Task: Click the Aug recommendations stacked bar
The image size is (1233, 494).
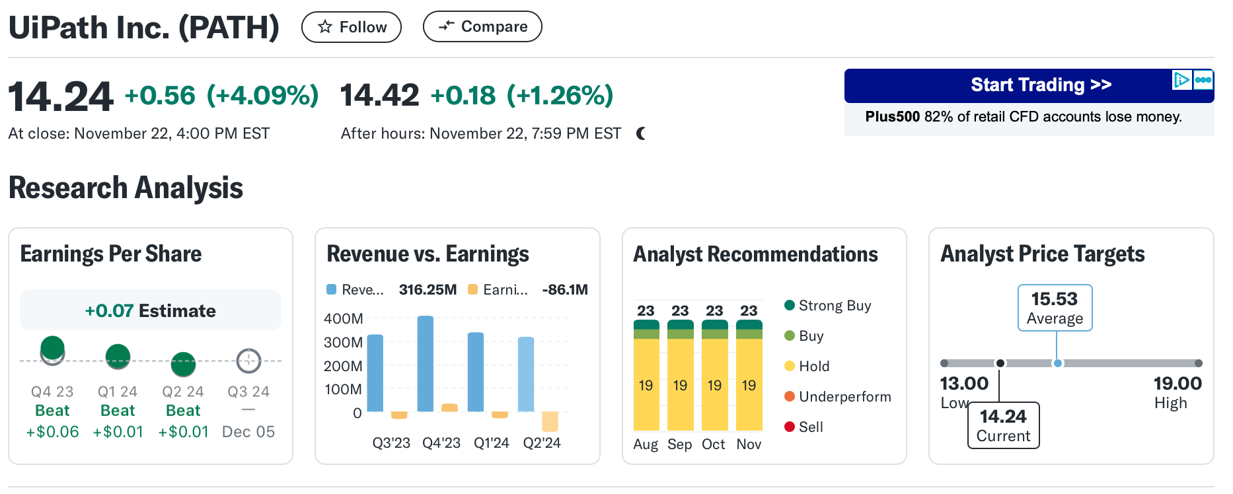Action: [646, 375]
